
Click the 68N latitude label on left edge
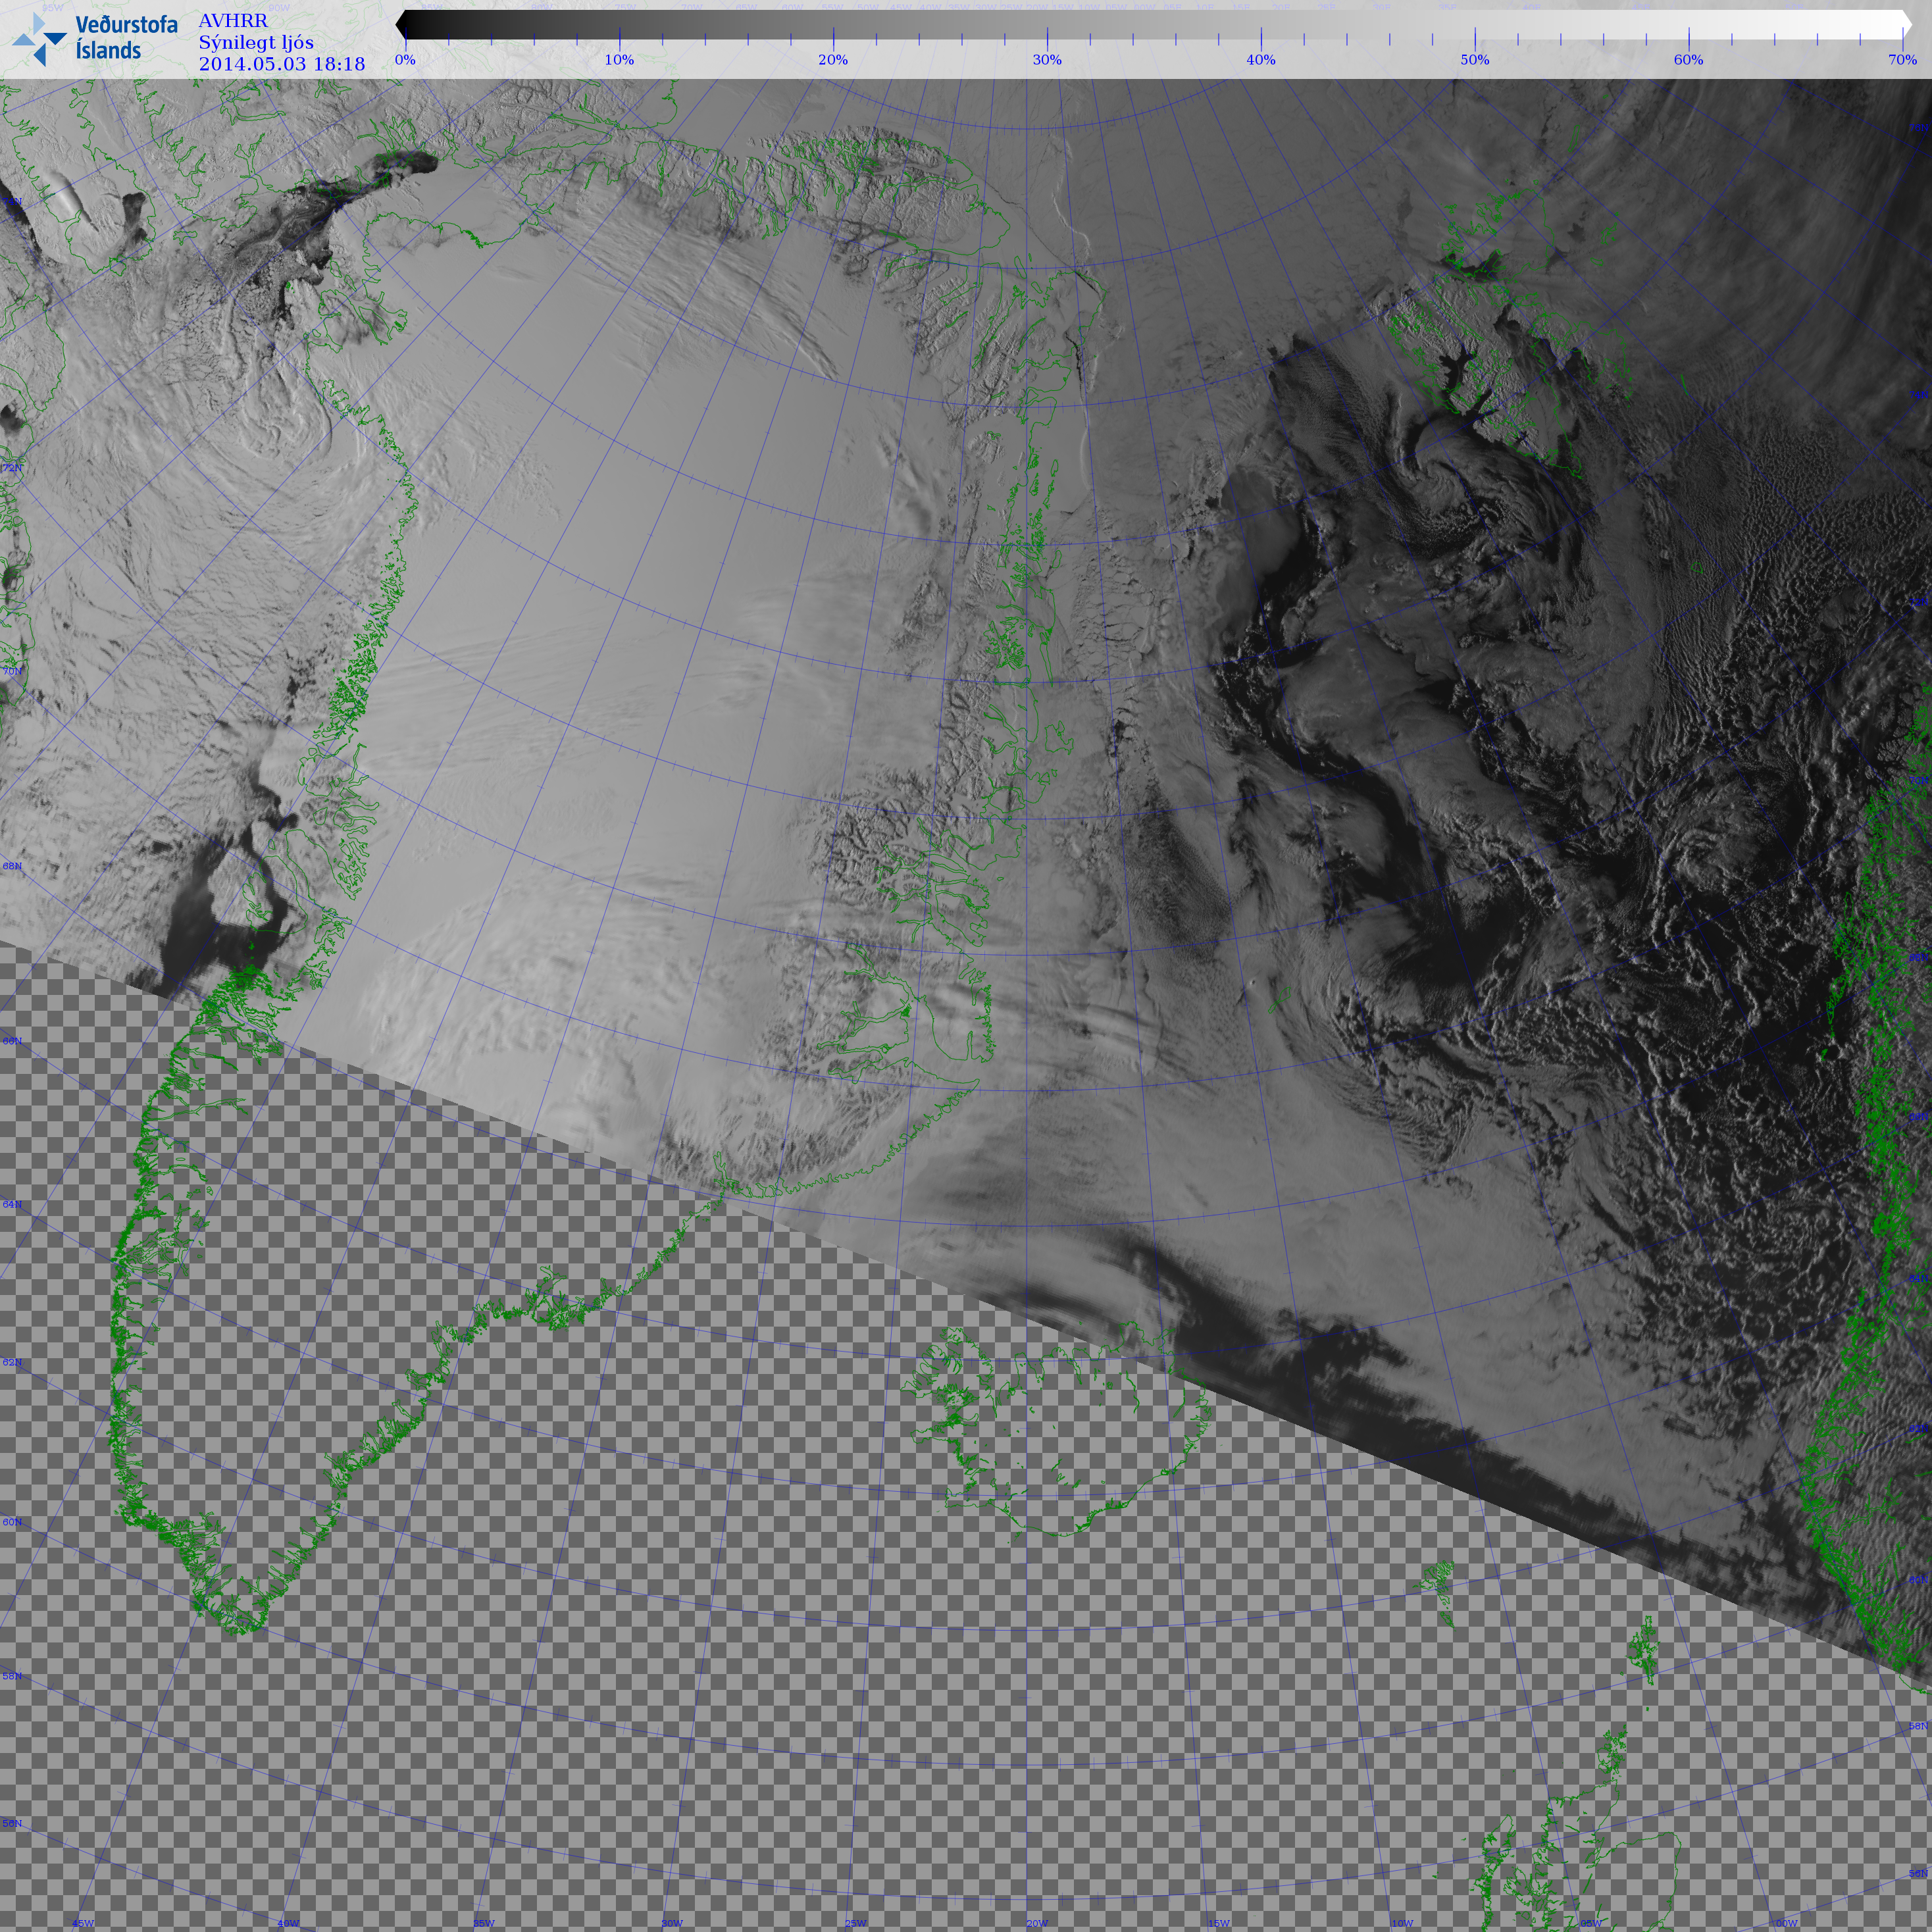[x=12, y=866]
